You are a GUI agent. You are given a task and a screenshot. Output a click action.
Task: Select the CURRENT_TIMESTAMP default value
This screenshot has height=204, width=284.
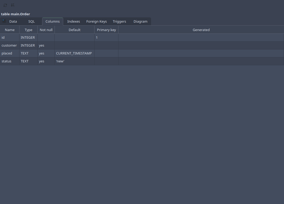pos(74,53)
